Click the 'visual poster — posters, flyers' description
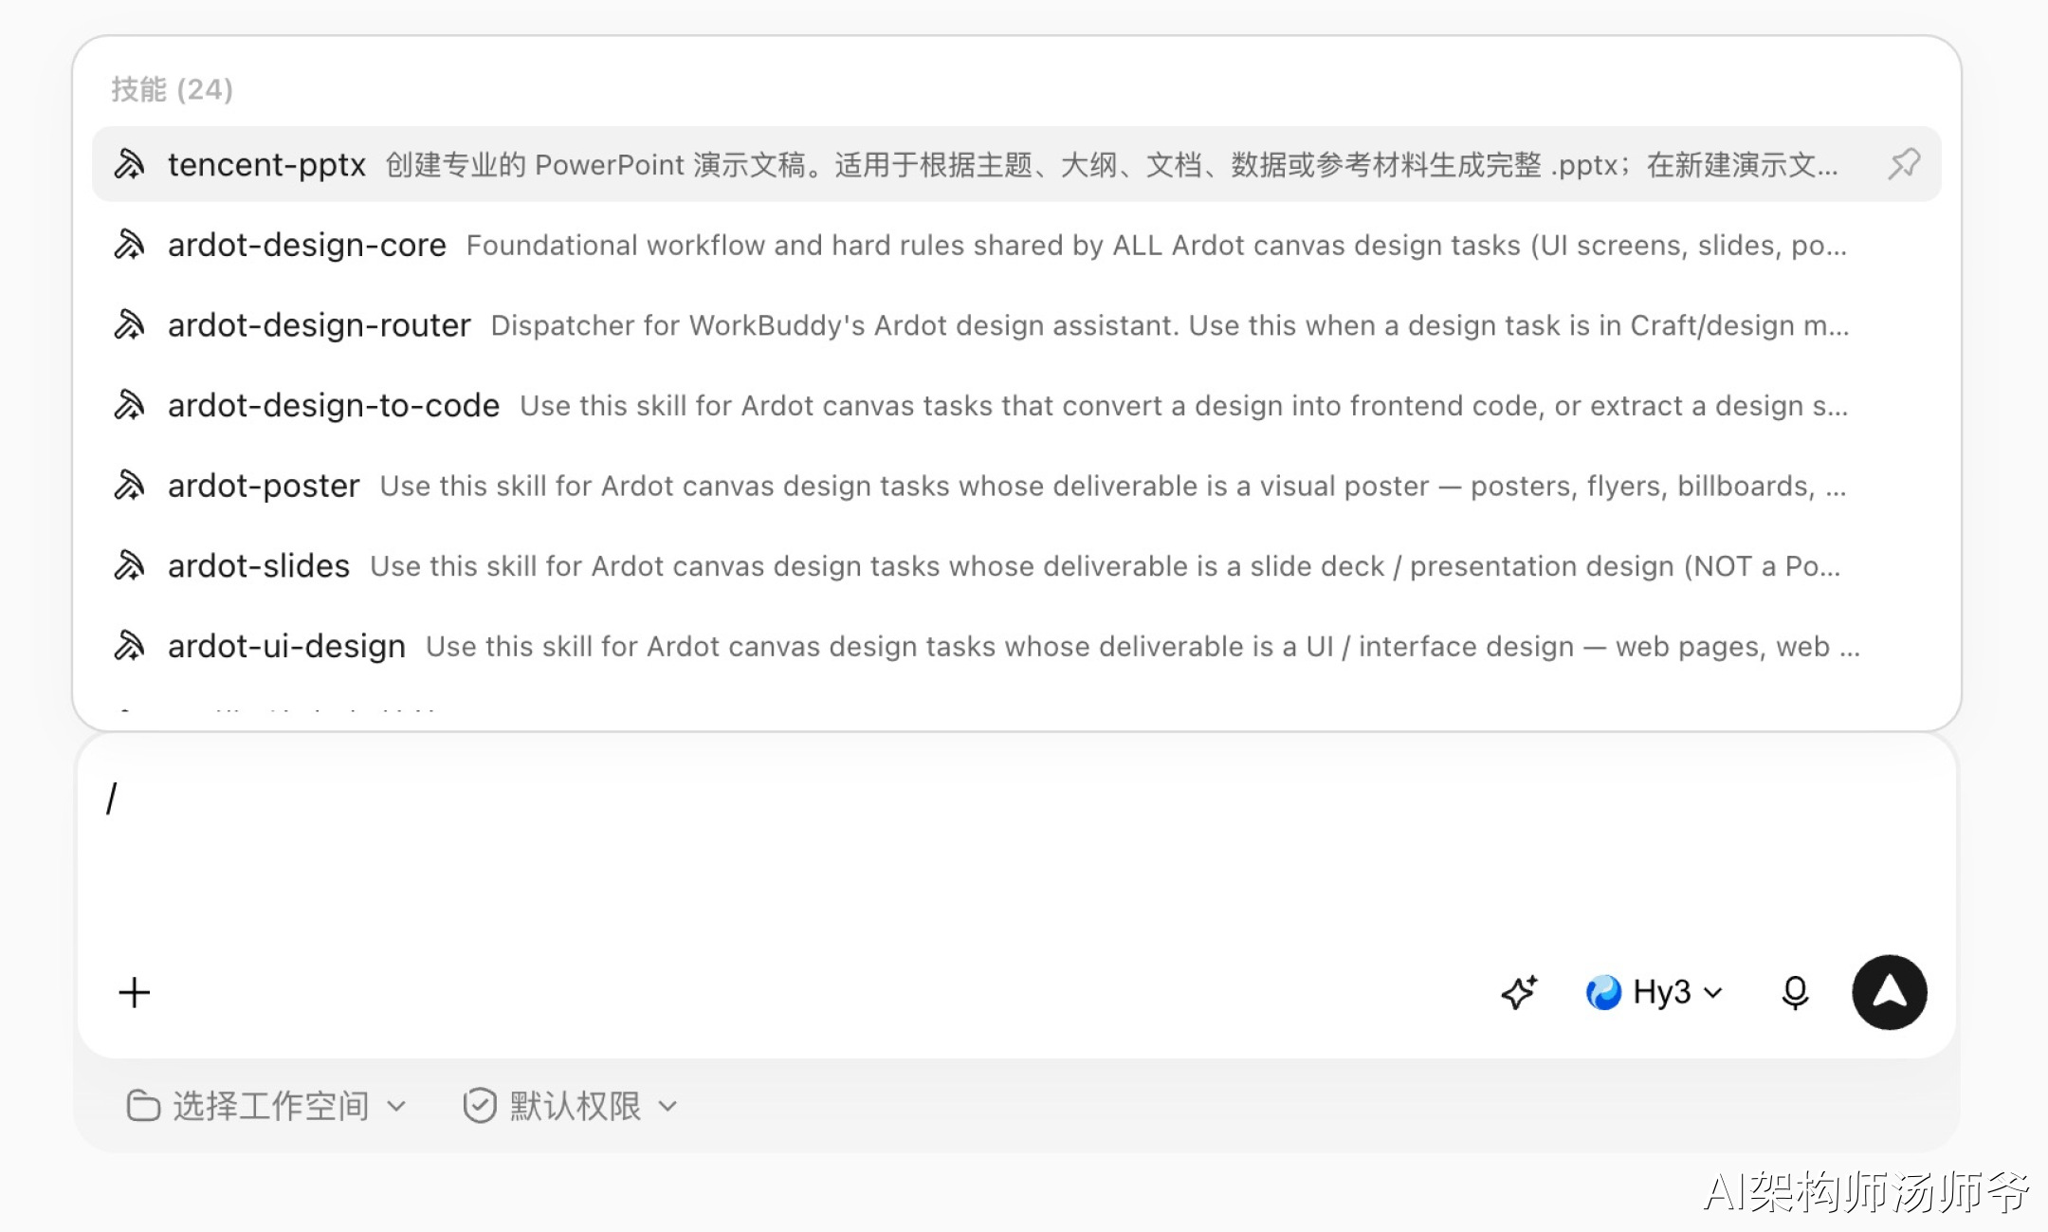The width and height of the screenshot is (2048, 1232). point(1113,486)
